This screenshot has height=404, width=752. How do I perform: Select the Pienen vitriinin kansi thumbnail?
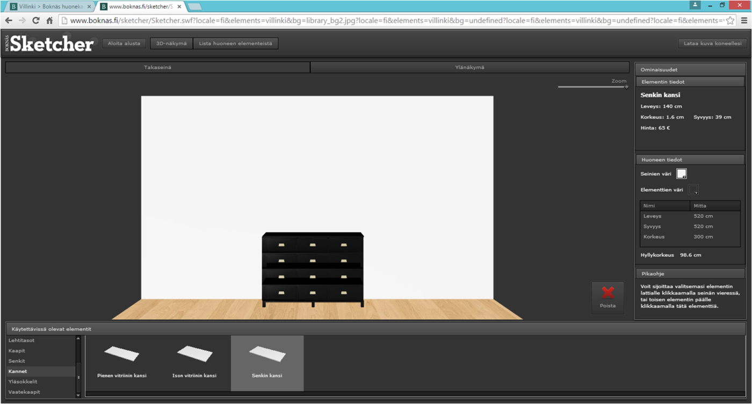122,361
